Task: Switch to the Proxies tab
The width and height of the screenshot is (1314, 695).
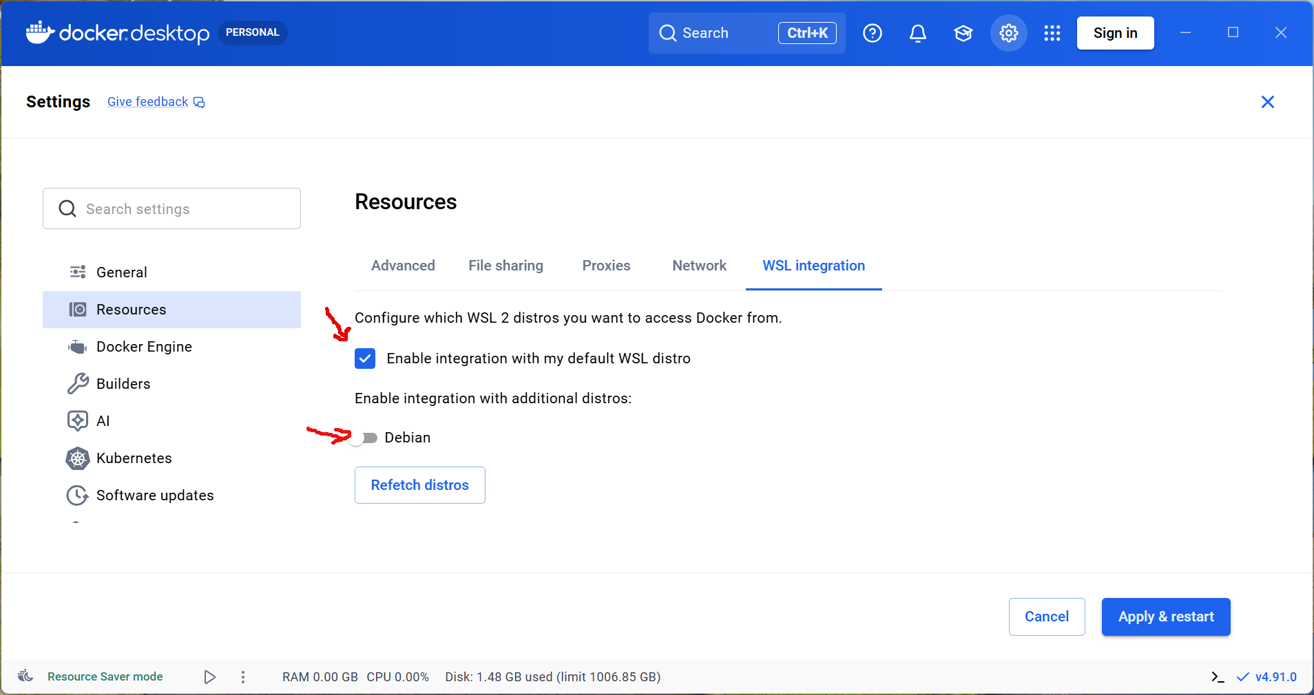Action: point(606,266)
